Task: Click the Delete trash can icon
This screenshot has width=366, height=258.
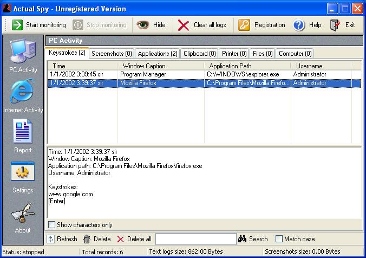Action: tap(87, 239)
